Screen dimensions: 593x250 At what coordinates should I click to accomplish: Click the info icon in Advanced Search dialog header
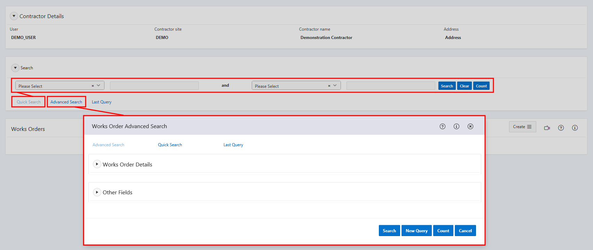456,126
